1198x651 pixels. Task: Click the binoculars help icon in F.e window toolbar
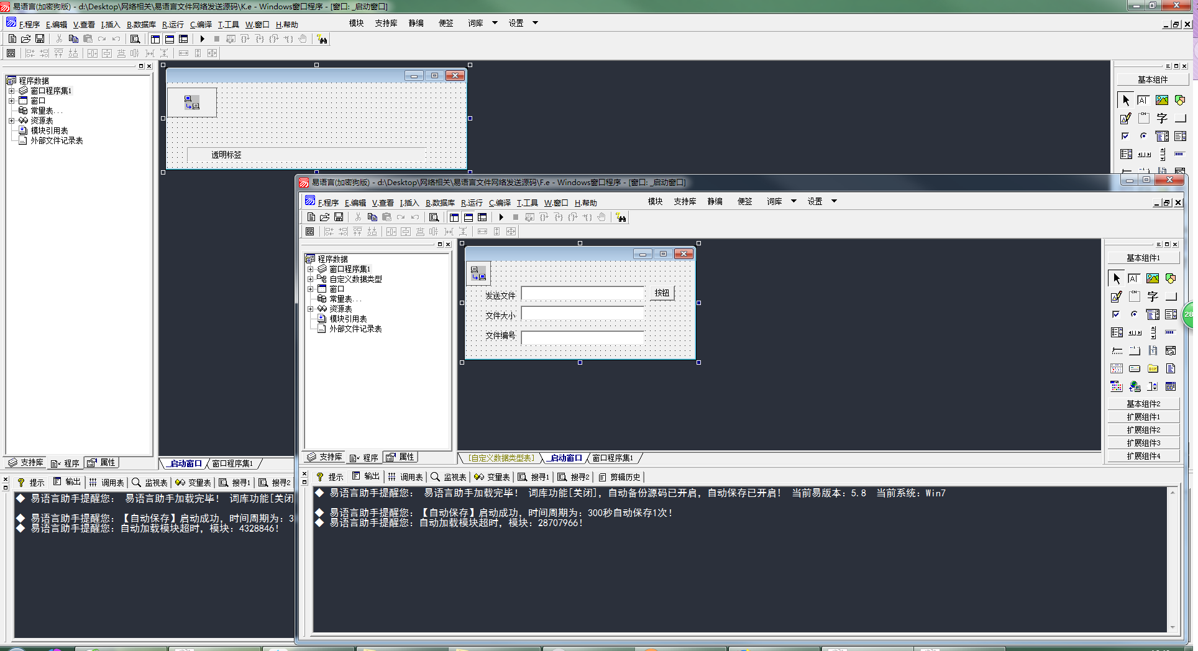click(621, 217)
